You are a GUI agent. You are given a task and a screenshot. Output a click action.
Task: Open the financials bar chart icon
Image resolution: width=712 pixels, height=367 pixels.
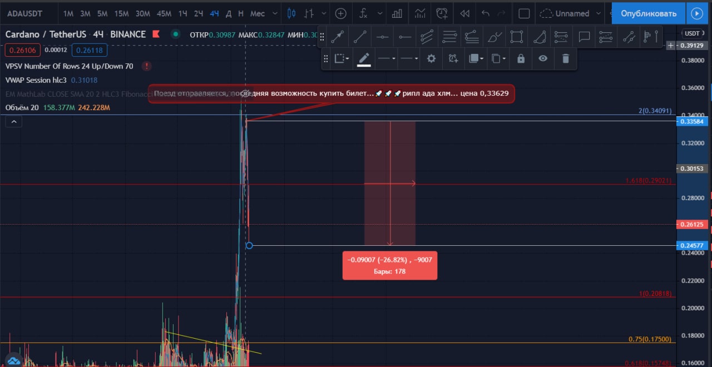(397, 13)
